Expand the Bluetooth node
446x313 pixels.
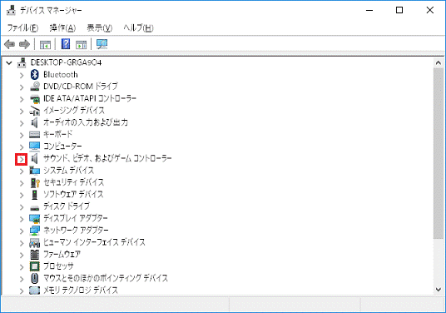coord(22,75)
